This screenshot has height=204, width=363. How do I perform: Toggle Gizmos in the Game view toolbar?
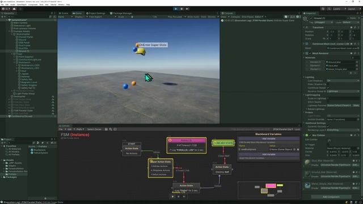pyautogui.click(x=212, y=16)
